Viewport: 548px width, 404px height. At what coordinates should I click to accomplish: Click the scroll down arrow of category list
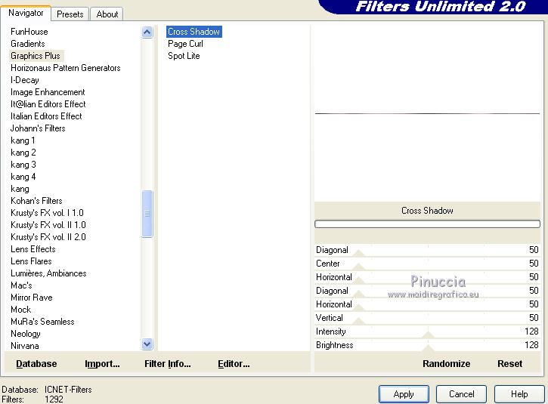click(x=147, y=344)
